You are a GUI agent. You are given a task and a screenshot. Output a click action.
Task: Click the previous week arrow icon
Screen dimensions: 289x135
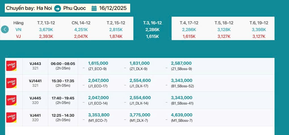5,29
